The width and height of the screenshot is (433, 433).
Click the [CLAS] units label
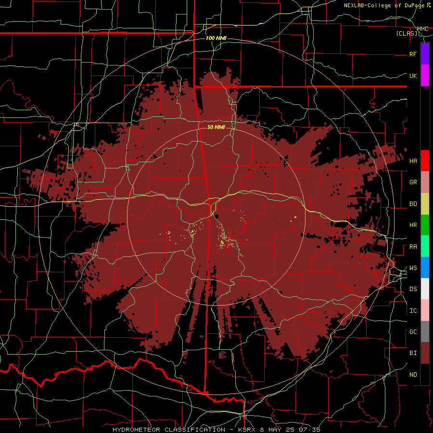[x=407, y=34]
